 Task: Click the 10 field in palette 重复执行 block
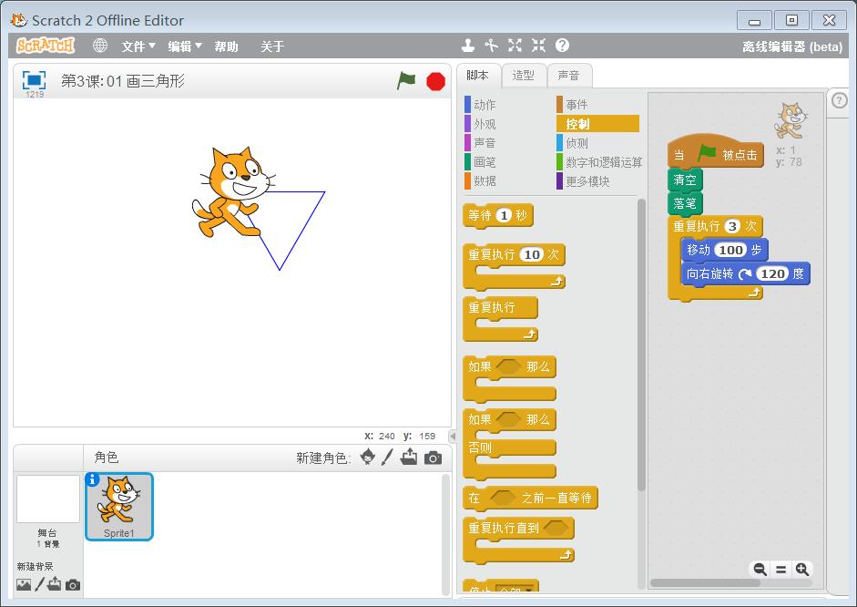click(x=532, y=255)
